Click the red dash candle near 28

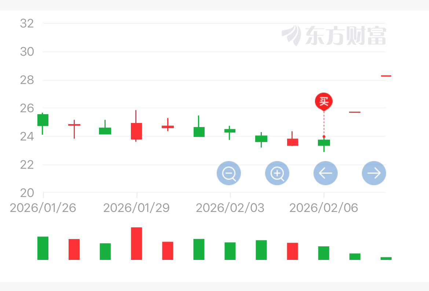click(x=386, y=76)
